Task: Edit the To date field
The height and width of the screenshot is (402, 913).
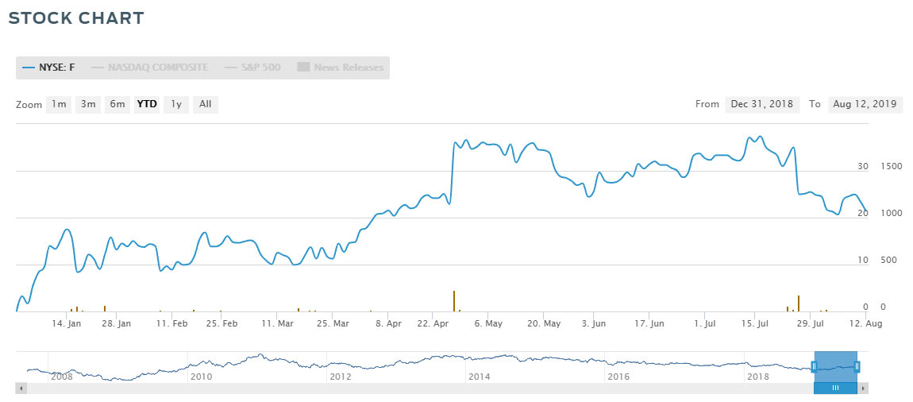Action: (x=865, y=104)
